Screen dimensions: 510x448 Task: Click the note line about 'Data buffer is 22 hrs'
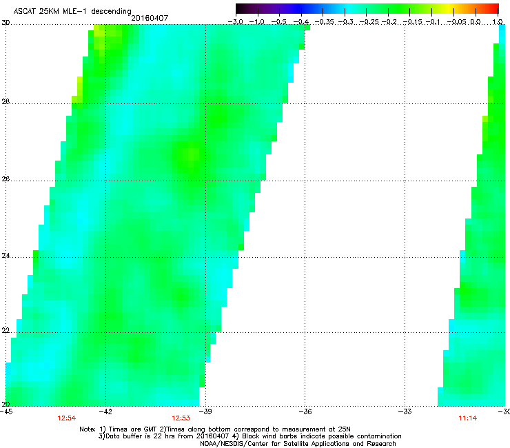click(x=249, y=436)
